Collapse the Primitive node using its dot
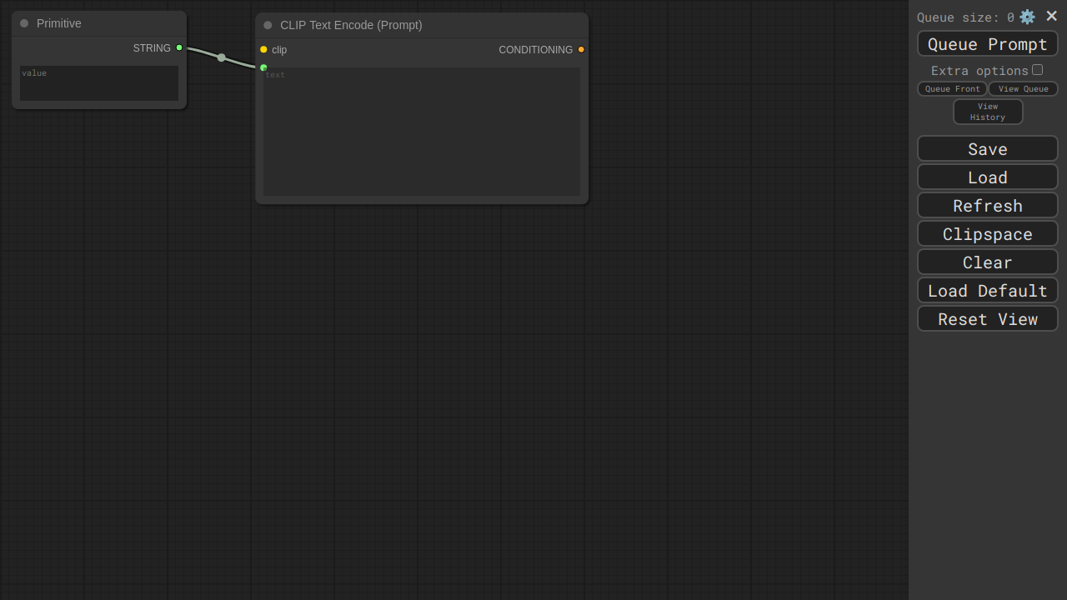Screen dimensions: 1067x600 pyautogui.click(x=24, y=23)
